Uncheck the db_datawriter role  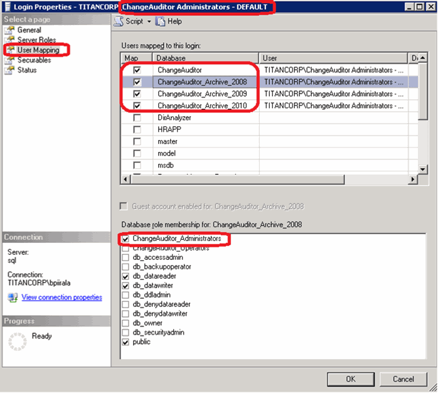click(x=126, y=286)
